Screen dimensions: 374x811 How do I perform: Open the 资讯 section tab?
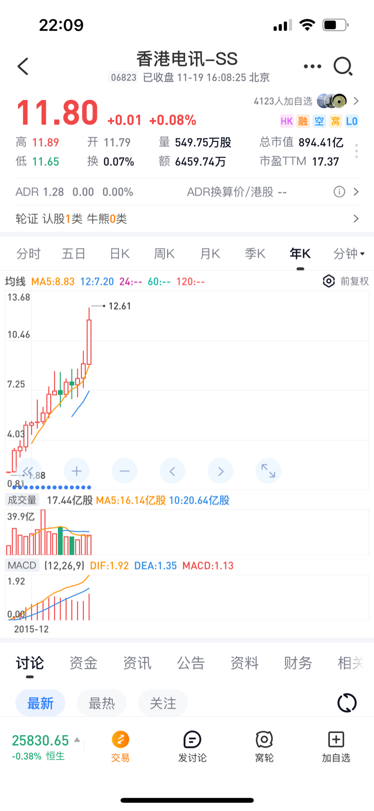(137, 663)
